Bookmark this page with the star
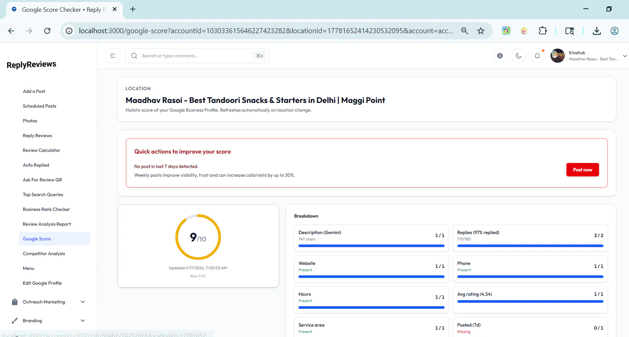The width and height of the screenshot is (629, 337). (481, 31)
